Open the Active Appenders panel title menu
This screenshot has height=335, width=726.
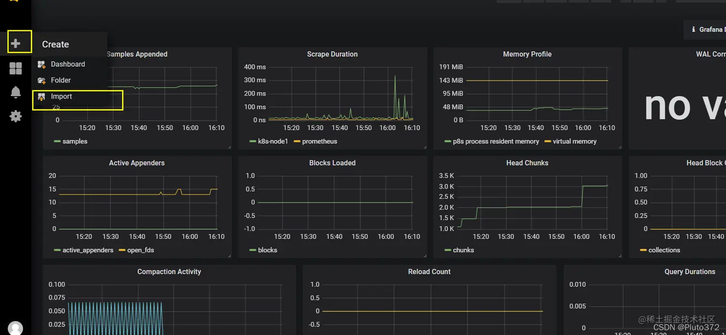137,163
